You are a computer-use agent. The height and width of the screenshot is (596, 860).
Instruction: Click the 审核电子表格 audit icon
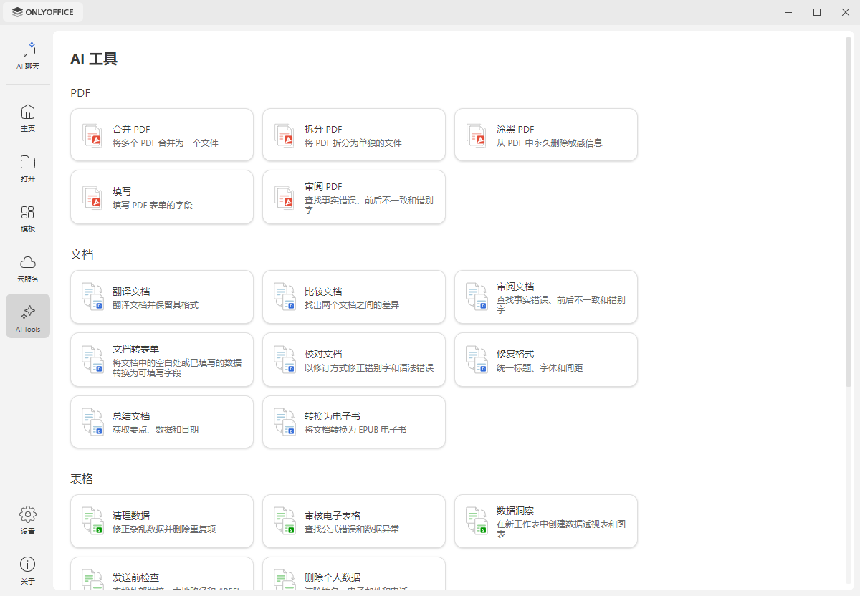[285, 521]
